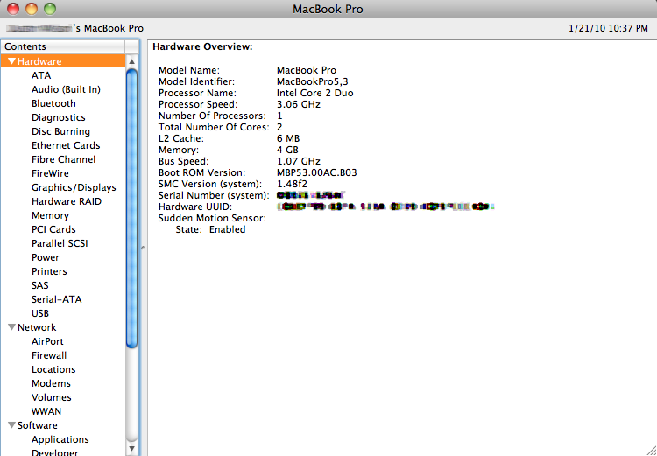
Task: Click the 1/21/10 10:37 PM timestamp
Action: [x=608, y=29]
